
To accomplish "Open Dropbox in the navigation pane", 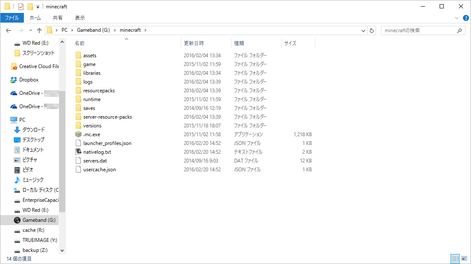I will tap(25, 80).
